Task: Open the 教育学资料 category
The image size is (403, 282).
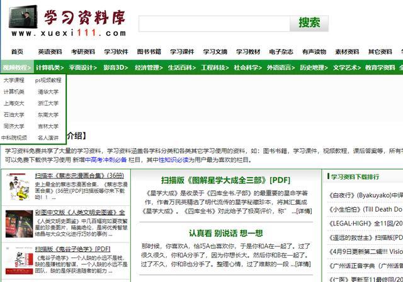Action: 380,67
